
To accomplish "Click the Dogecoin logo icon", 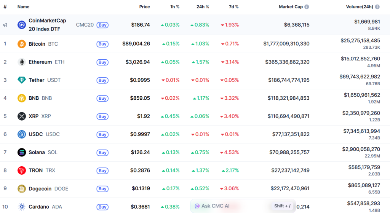I will pyautogui.click(x=22, y=189).
